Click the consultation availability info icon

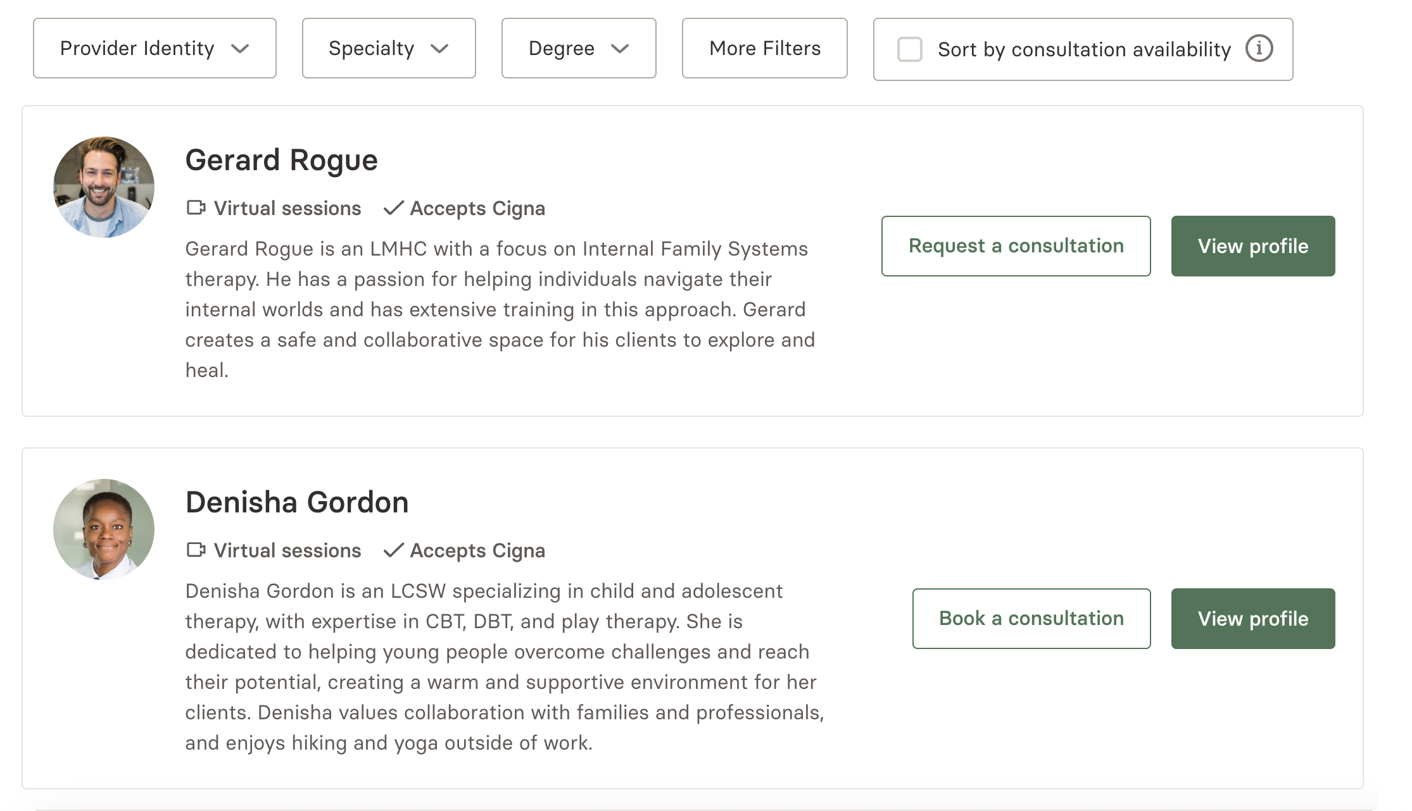[1259, 49]
